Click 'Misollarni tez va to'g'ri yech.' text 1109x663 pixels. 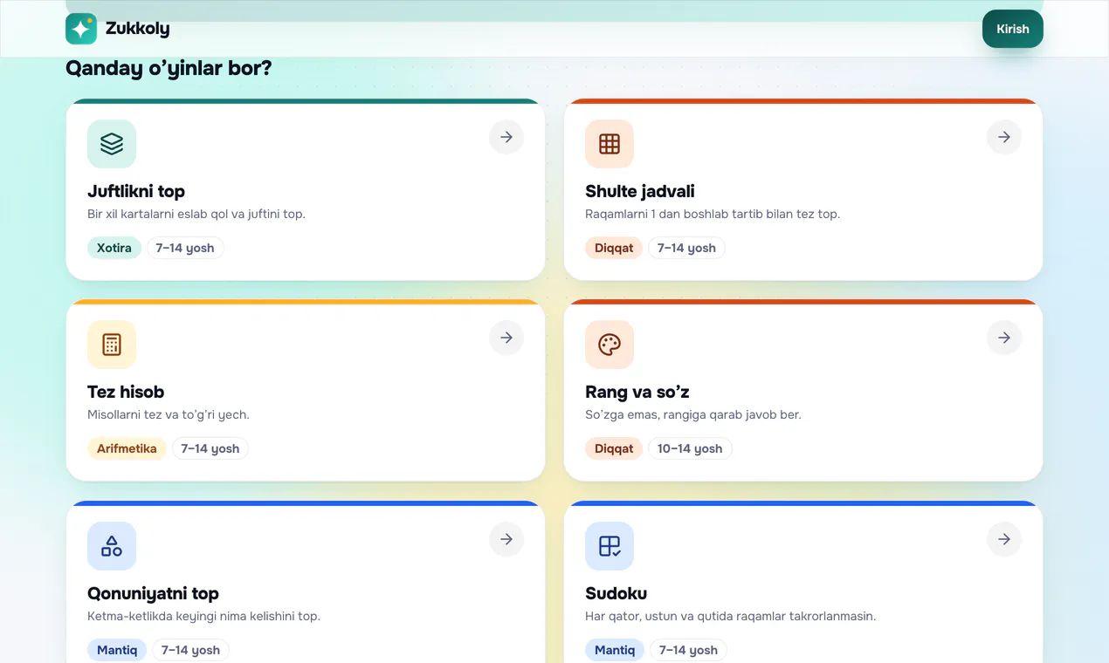pos(169,414)
